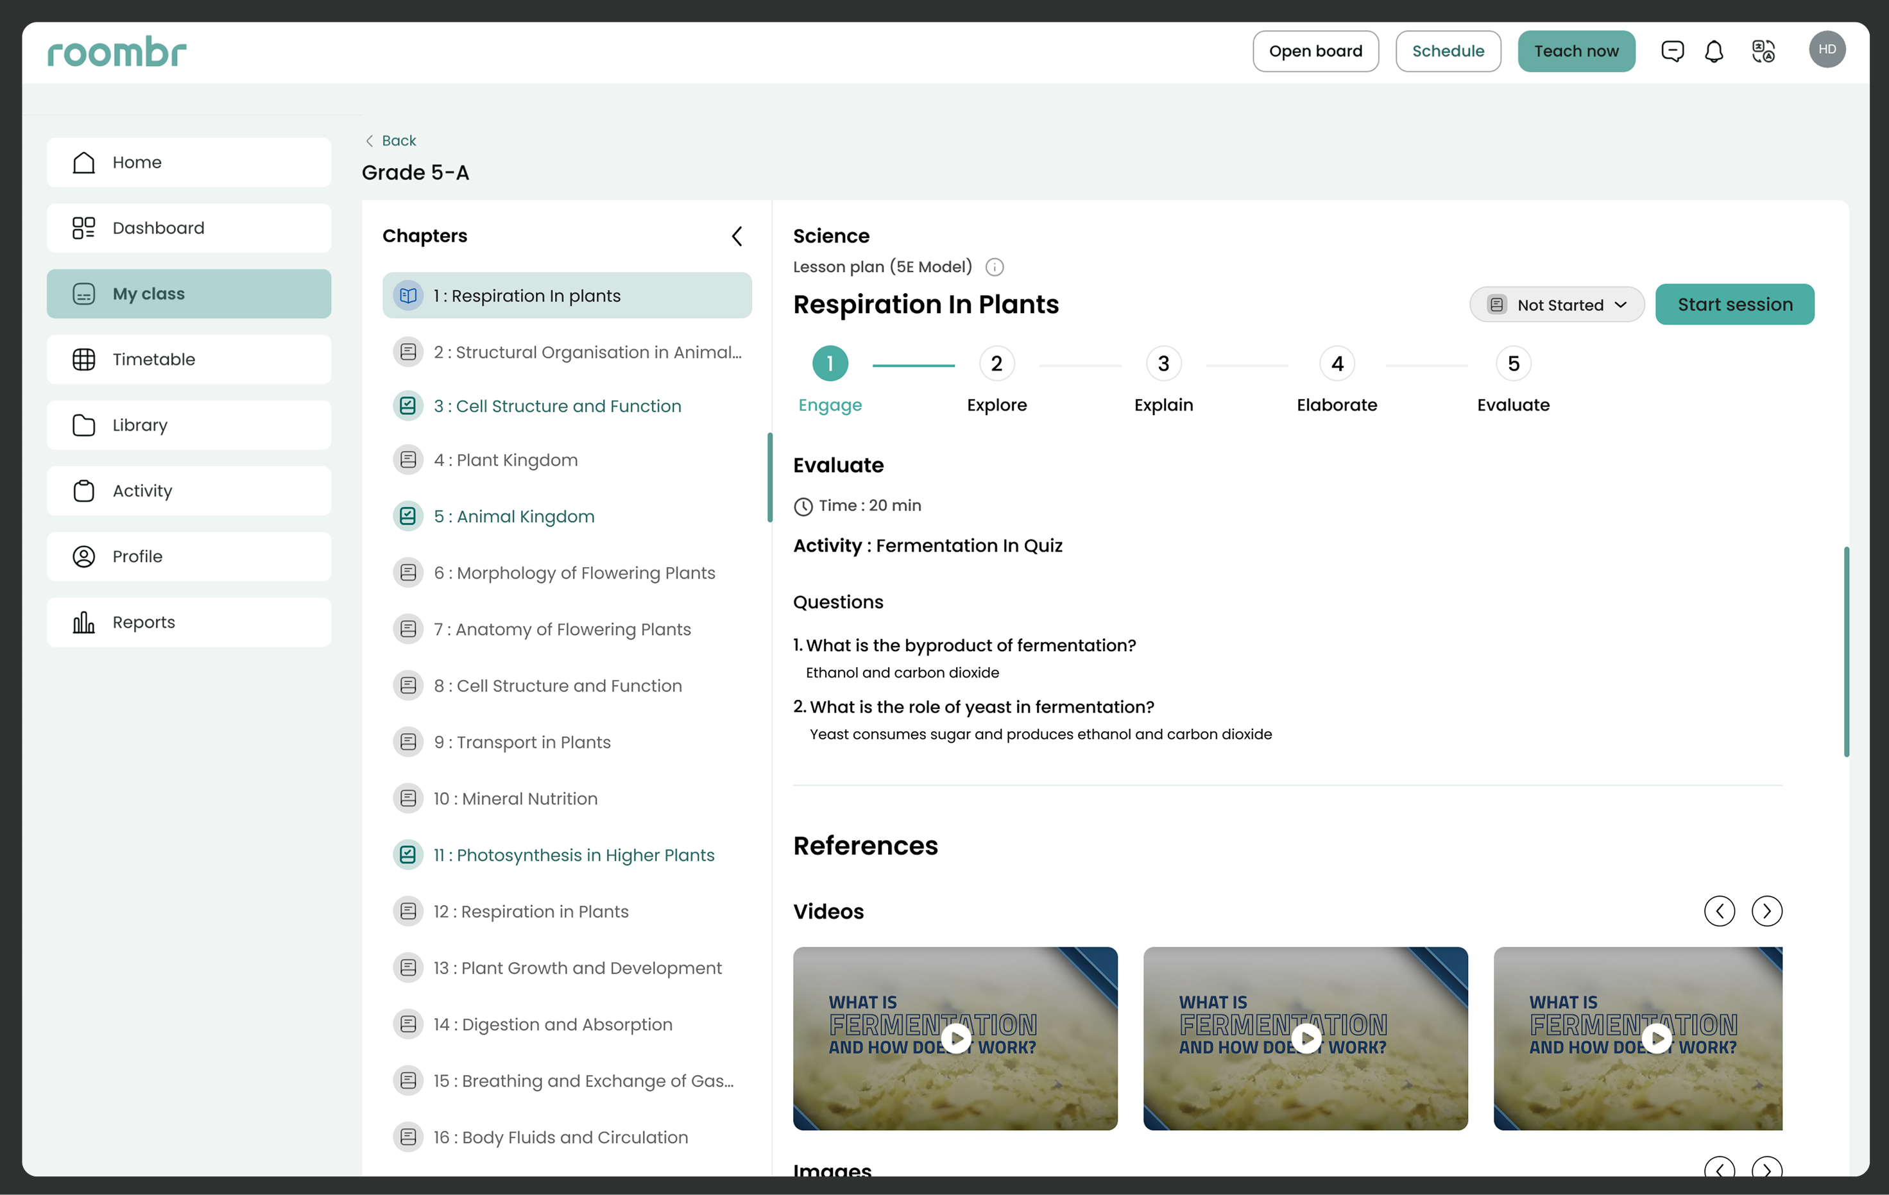Collapse the Chapters panel chevron
The image size is (1889, 1195).
coord(737,236)
